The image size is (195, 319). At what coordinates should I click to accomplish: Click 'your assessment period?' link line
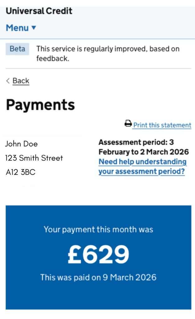pos(142,172)
